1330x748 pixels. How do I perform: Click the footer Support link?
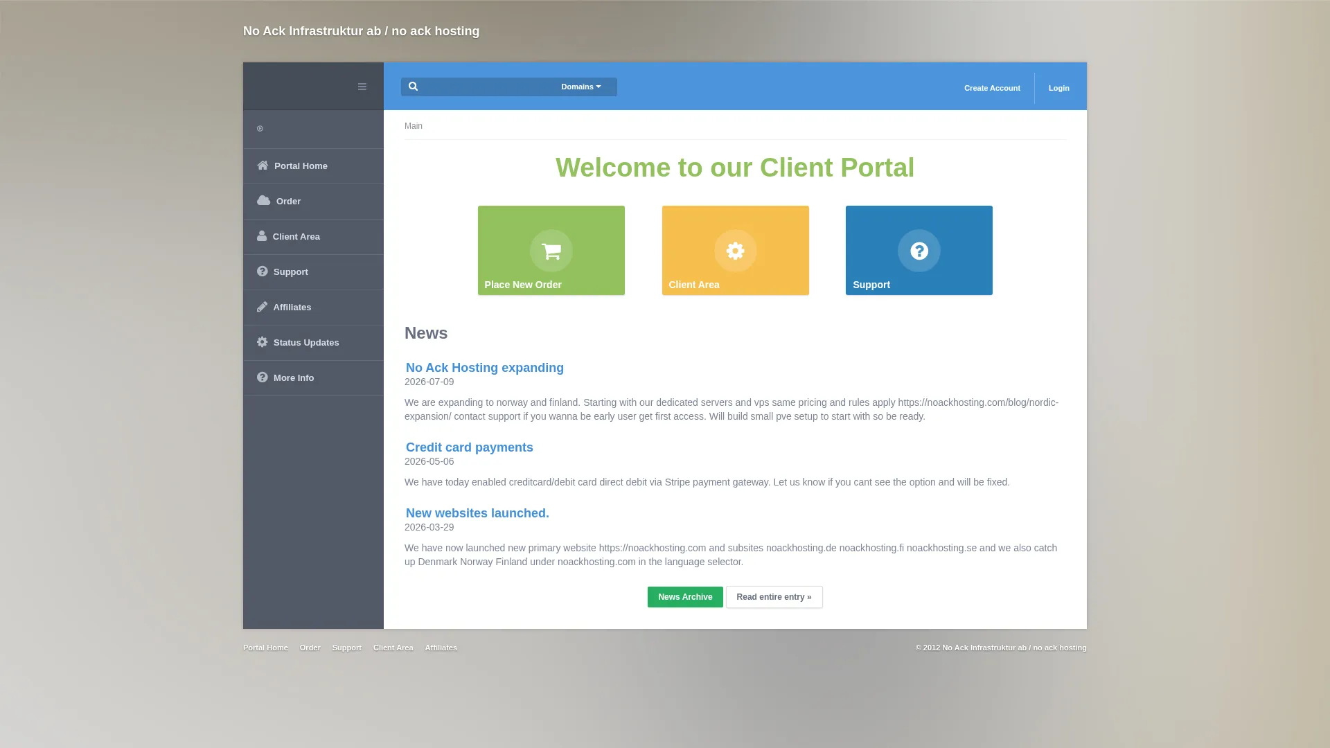pyautogui.click(x=346, y=648)
